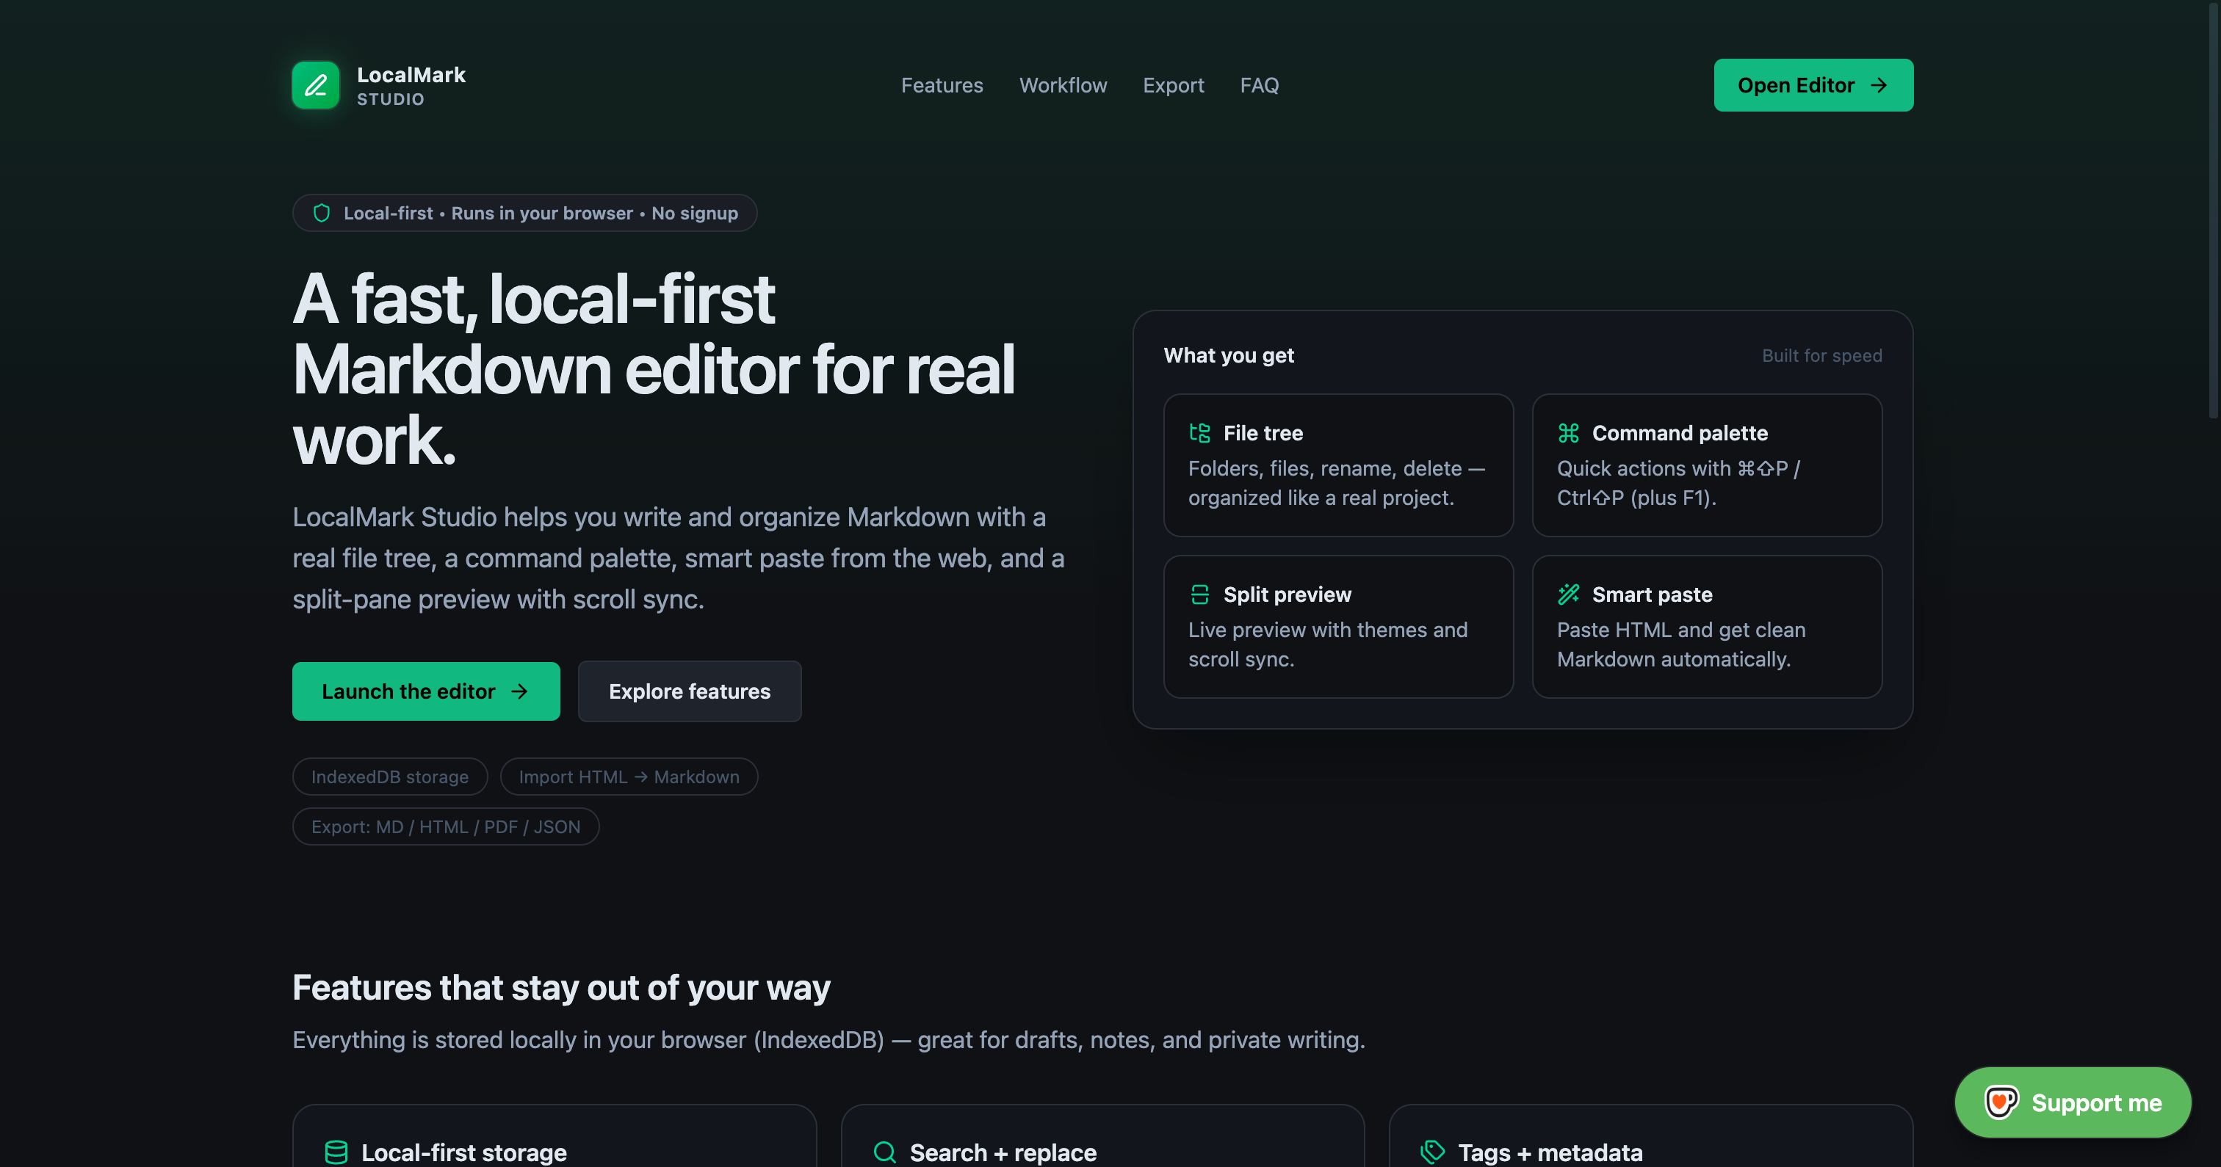
Task: Click the Explore features button
Action: coord(689,691)
